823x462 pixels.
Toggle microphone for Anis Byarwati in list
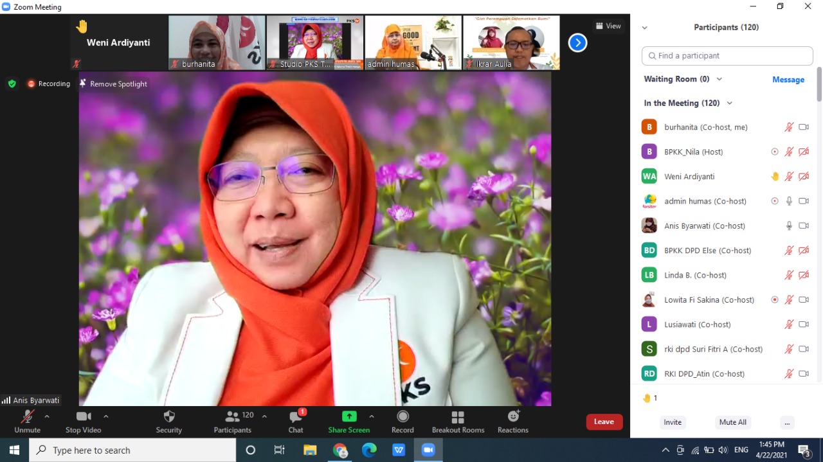click(789, 226)
